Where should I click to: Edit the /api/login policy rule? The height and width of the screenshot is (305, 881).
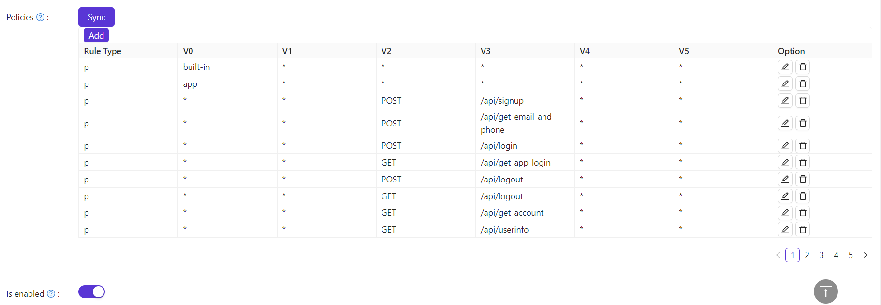click(x=785, y=145)
